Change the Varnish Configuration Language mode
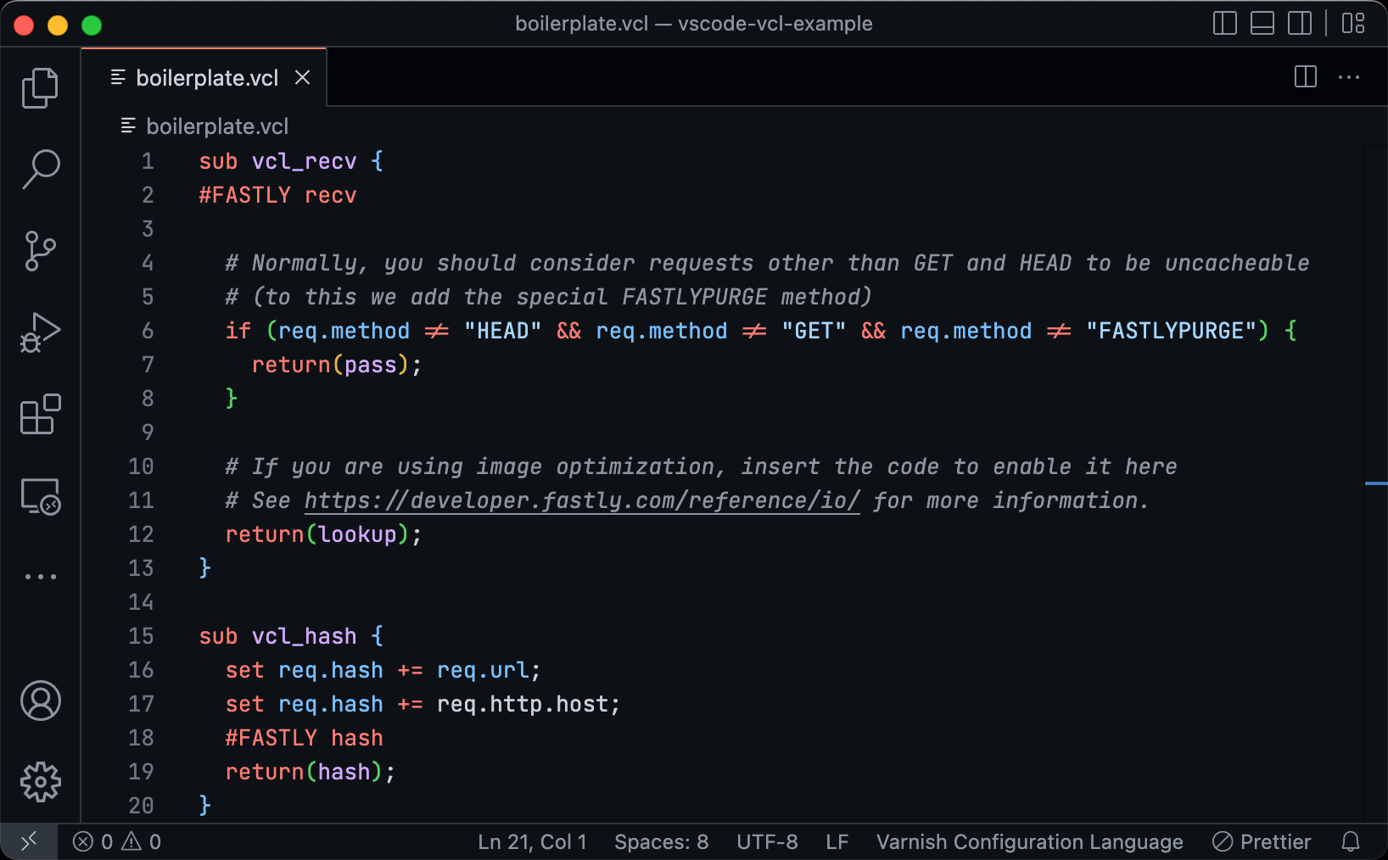The width and height of the screenshot is (1388, 860). (x=1029, y=841)
